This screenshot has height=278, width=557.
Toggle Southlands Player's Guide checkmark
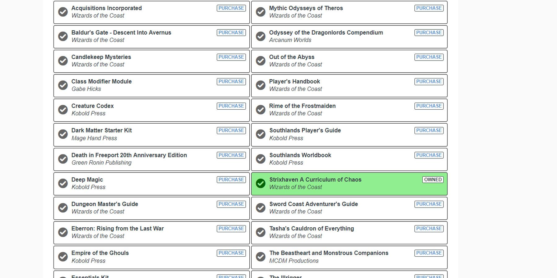(261, 134)
